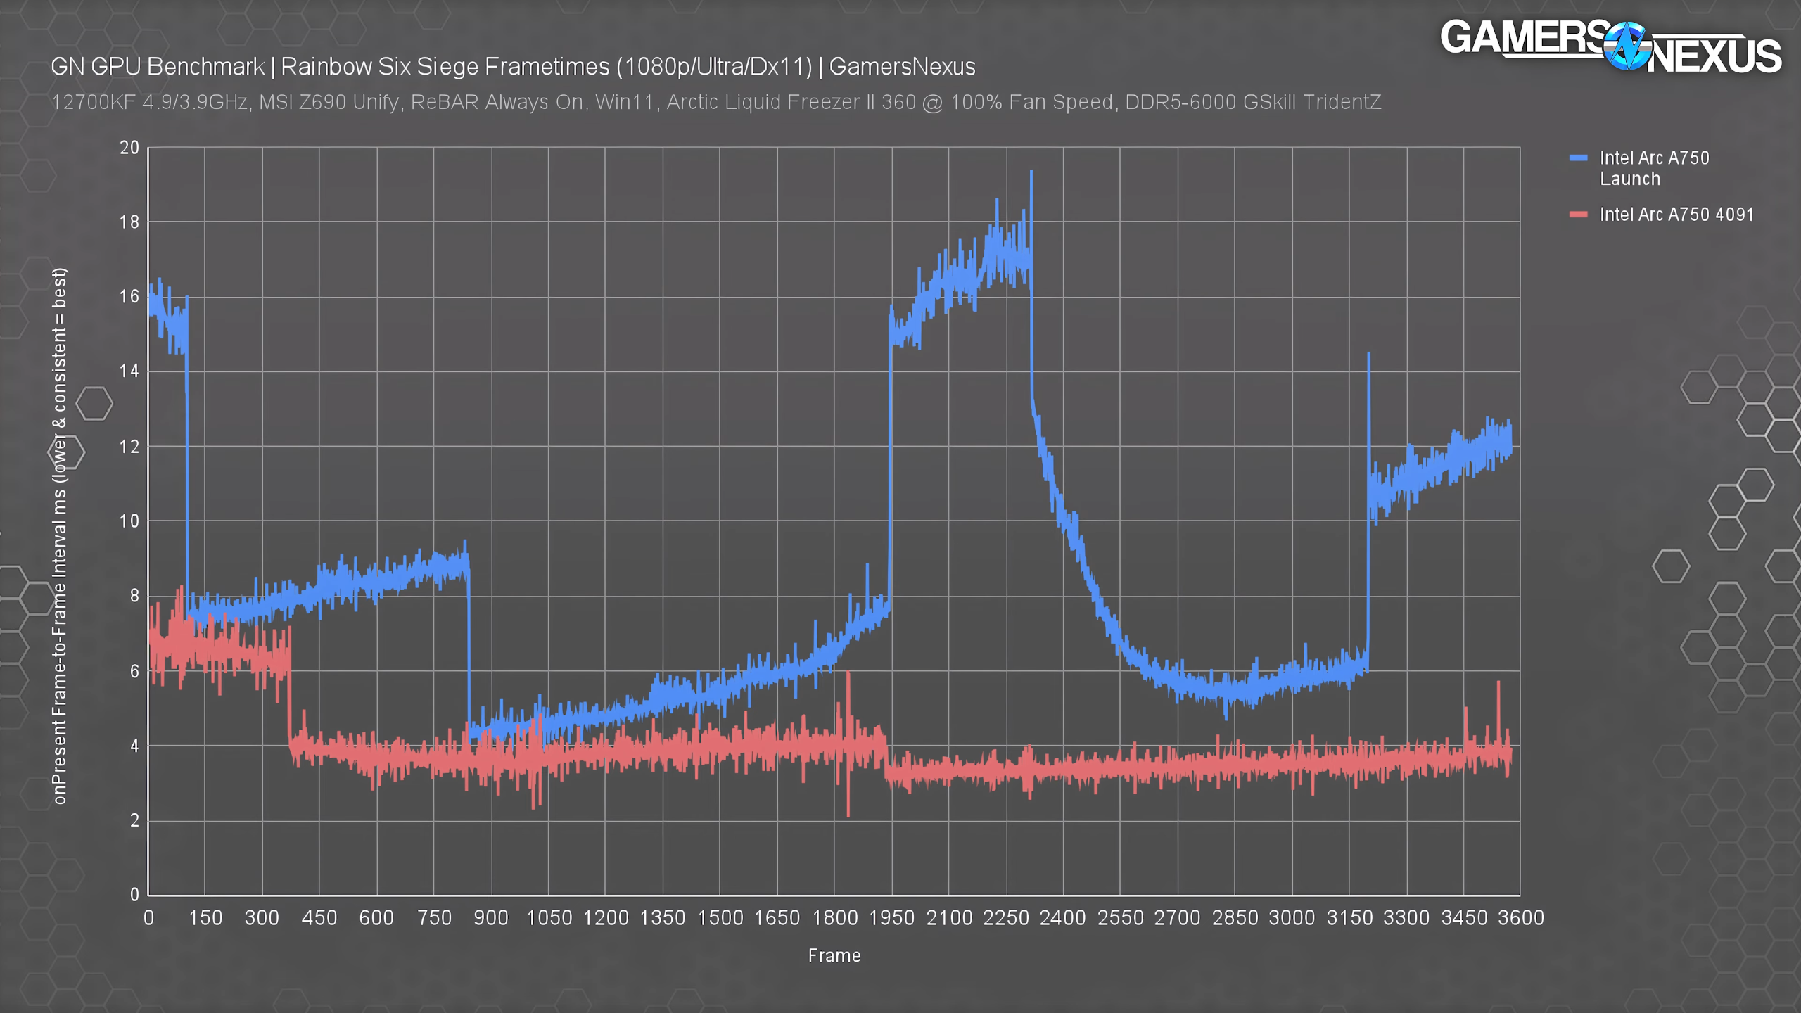This screenshot has height=1013, width=1801.
Task: Click the x-axis label 600
Action: tap(376, 918)
